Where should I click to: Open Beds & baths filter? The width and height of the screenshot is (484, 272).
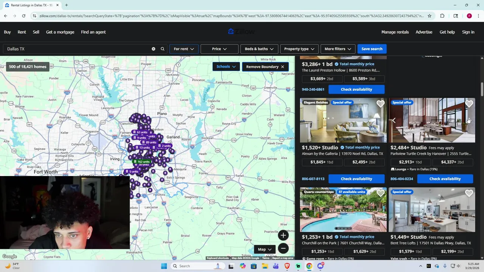coord(259,49)
